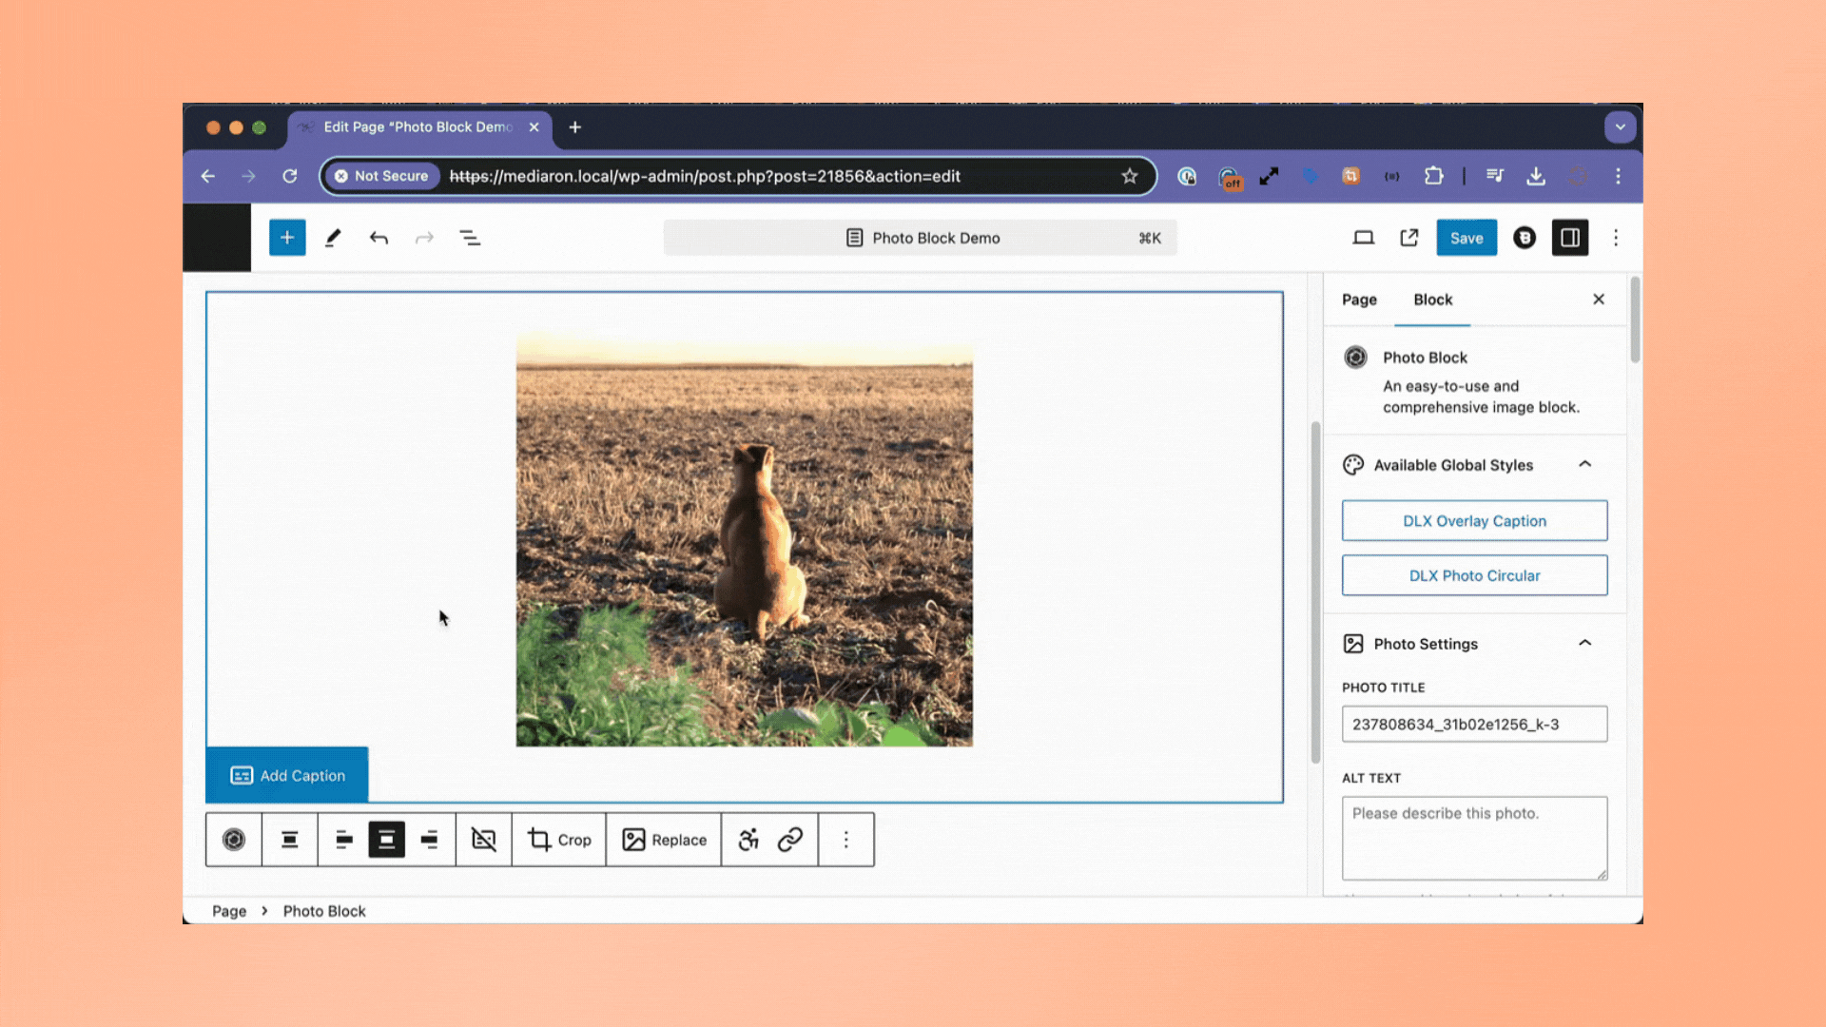Open the round plugin icon next to Save

pyautogui.click(x=1525, y=238)
